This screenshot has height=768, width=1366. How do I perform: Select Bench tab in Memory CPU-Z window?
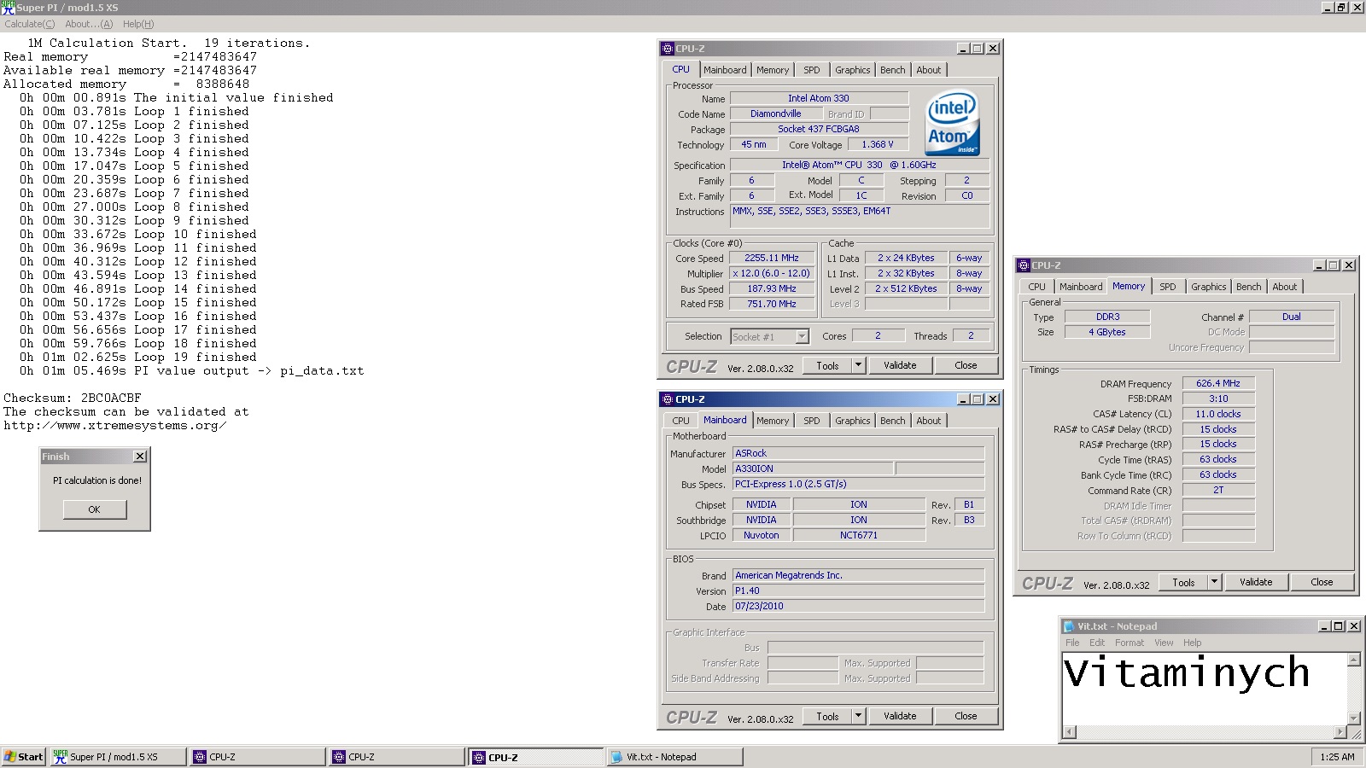[1249, 287]
